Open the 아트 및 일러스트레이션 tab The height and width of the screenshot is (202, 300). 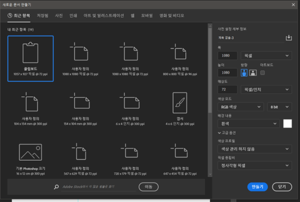pyautogui.click(x=104, y=16)
